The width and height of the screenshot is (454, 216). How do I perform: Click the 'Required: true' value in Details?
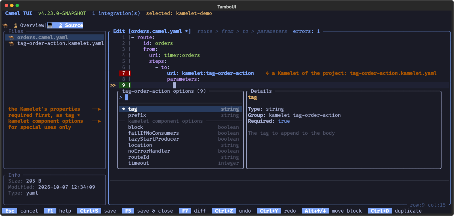269,121
